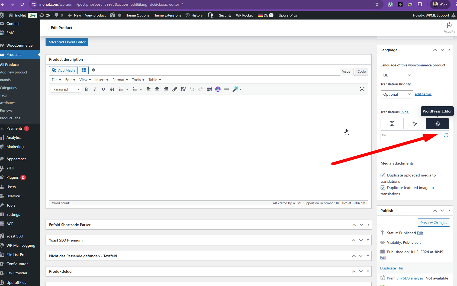Apply italic formatting in editor toolbar
Viewport: 457px width, 286px height.
pyautogui.click(x=95, y=89)
